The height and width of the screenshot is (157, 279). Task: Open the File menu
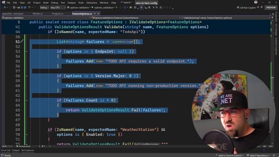(x=8, y=3)
